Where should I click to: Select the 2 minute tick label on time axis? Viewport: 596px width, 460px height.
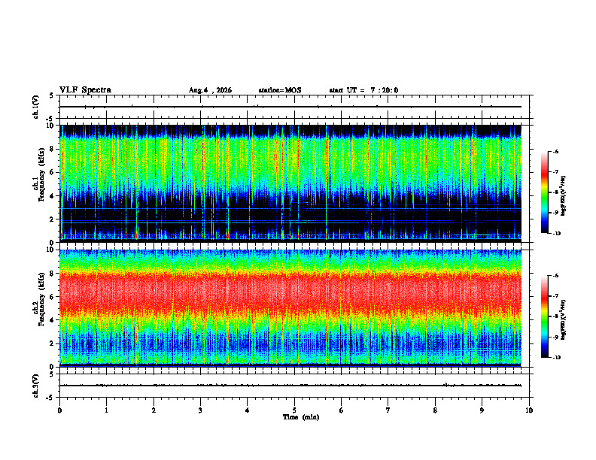coord(154,410)
